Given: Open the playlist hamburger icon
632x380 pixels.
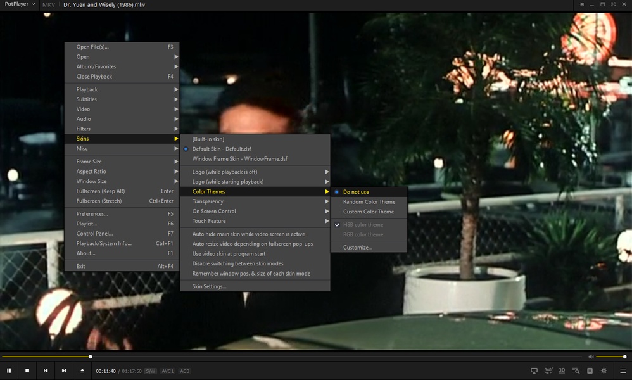Looking at the screenshot, I should [623, 370].
